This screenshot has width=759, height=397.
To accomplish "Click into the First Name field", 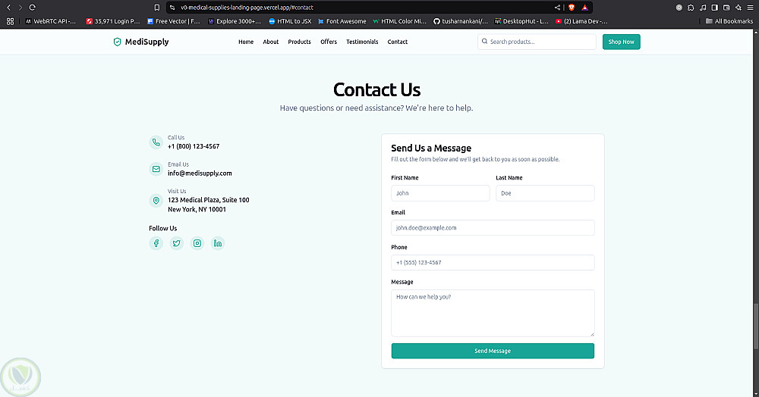I will point(440,193).
